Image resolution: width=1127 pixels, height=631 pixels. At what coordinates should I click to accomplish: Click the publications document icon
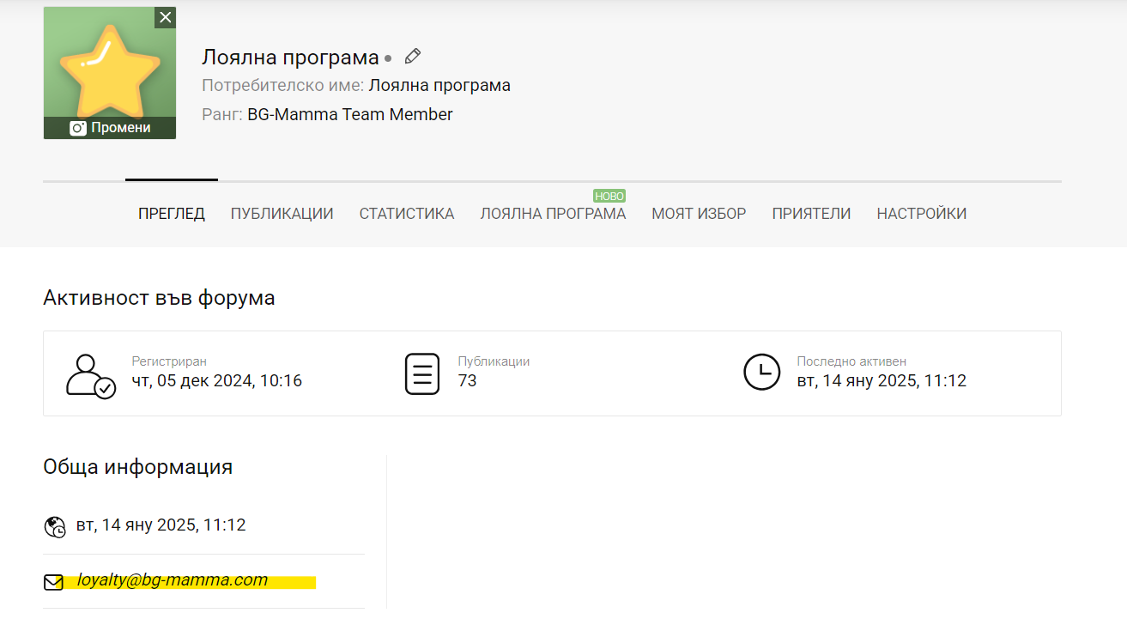click(x=421, y=373)
